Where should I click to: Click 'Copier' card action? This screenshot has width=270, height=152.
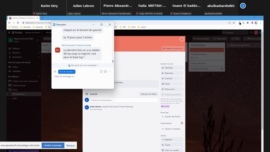coord(172,145)
